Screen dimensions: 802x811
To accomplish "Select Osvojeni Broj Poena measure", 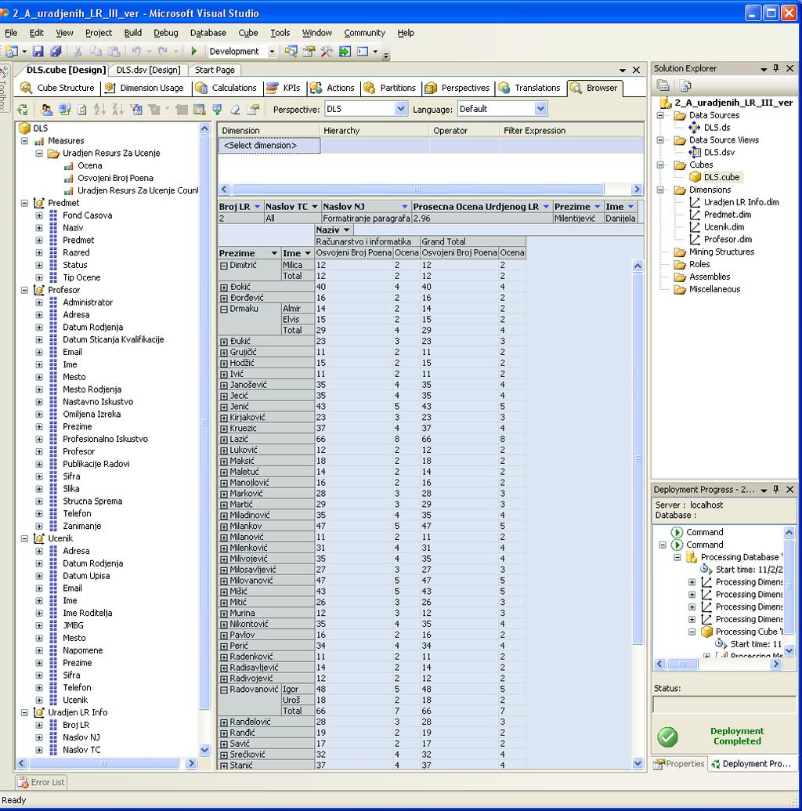I will (x=115, y=178).
